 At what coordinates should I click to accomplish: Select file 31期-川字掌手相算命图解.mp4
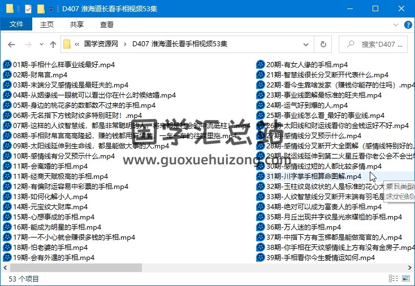coord(309,176)
